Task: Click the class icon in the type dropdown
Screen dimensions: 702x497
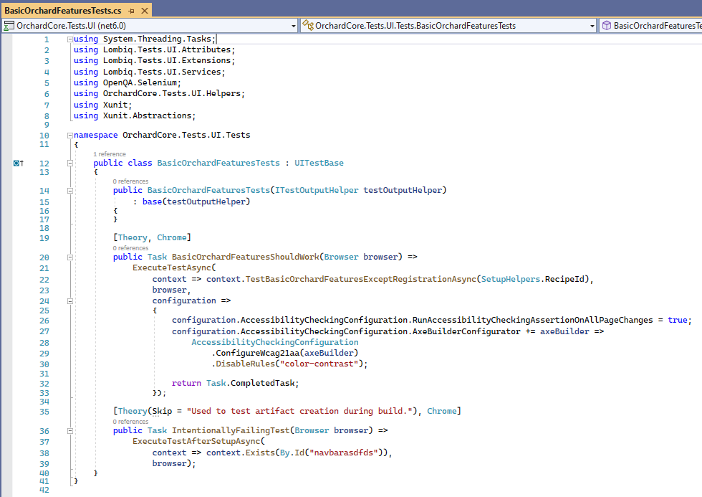Action: (308, 26)
